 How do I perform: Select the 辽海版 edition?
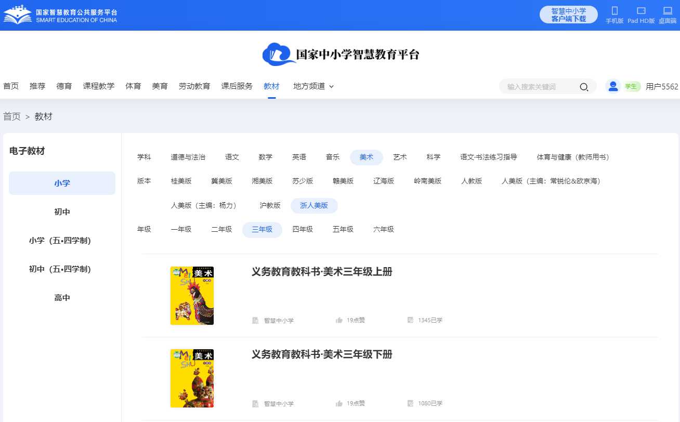[384, 181]
